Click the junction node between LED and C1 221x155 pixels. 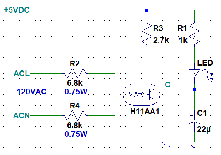195,89
